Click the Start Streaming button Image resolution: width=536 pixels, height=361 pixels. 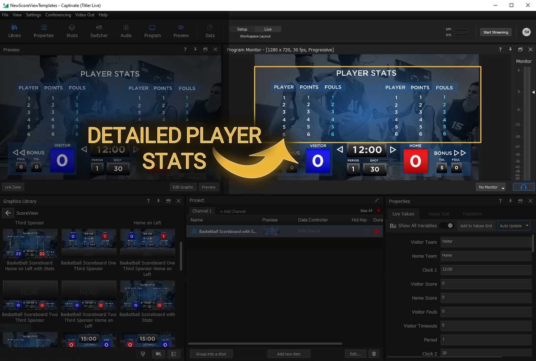pos(496,32)
